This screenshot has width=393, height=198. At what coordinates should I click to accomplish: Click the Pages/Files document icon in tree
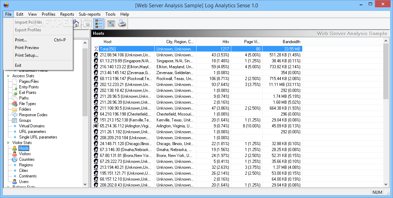pos(15,81)
